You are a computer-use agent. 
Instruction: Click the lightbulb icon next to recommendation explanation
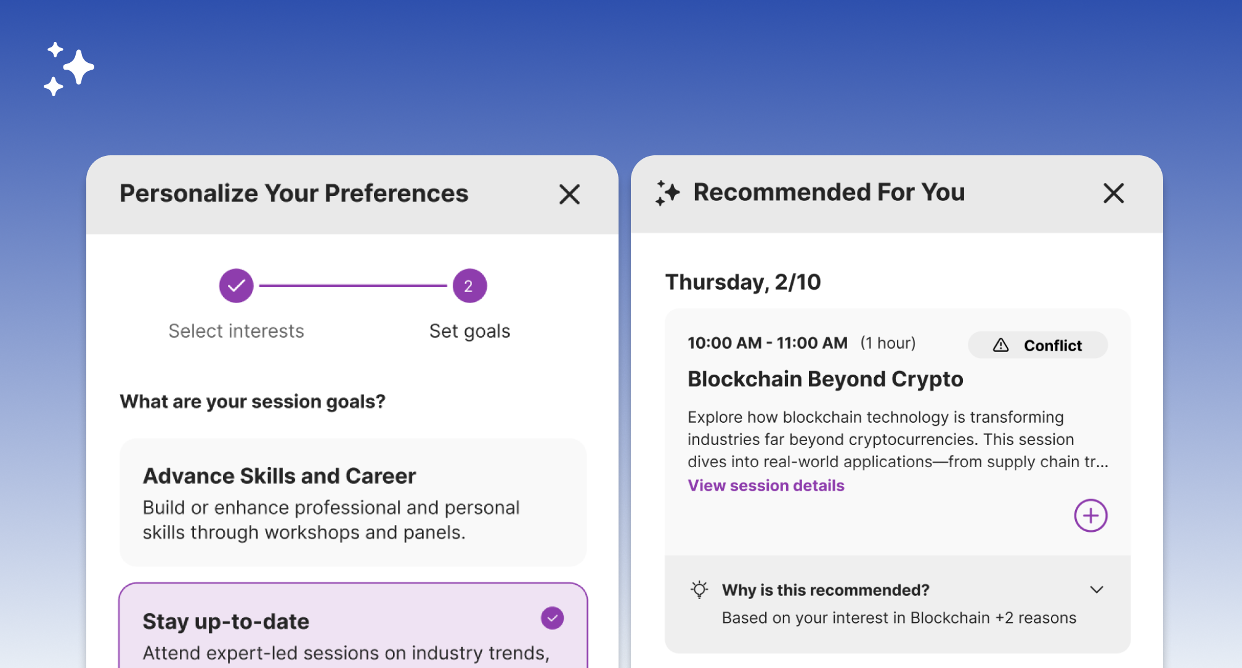(x=699, y=590)
